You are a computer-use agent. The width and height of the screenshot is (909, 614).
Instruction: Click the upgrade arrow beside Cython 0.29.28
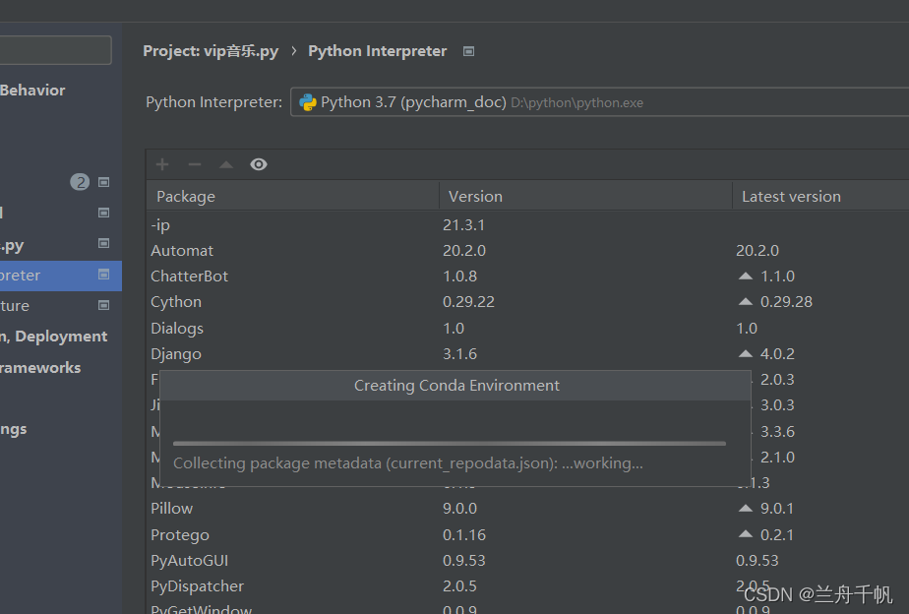746,302
